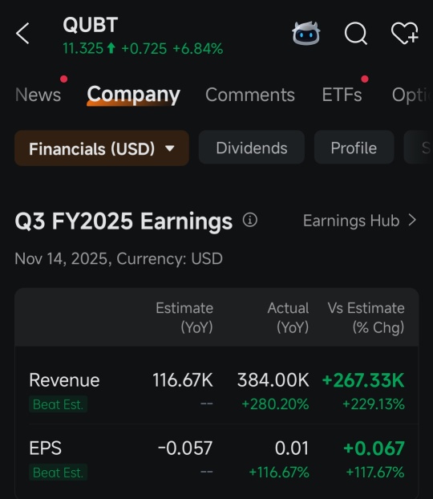The height and width of the screenshot is (499, 433).
Task: Tap the 11.325 price quote
Action: point(83,49)
